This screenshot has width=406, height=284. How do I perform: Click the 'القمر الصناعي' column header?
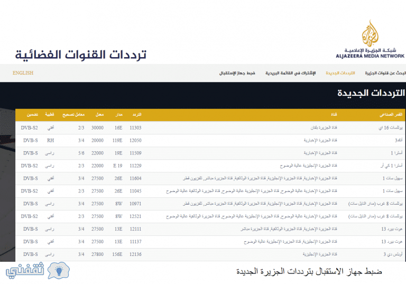tap(391, 115)
